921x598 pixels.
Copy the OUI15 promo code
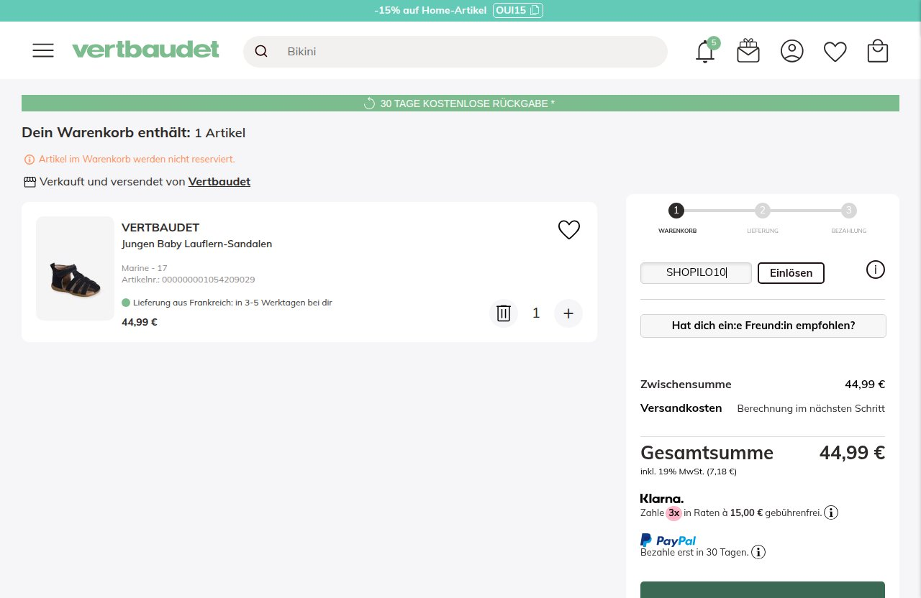518,10
